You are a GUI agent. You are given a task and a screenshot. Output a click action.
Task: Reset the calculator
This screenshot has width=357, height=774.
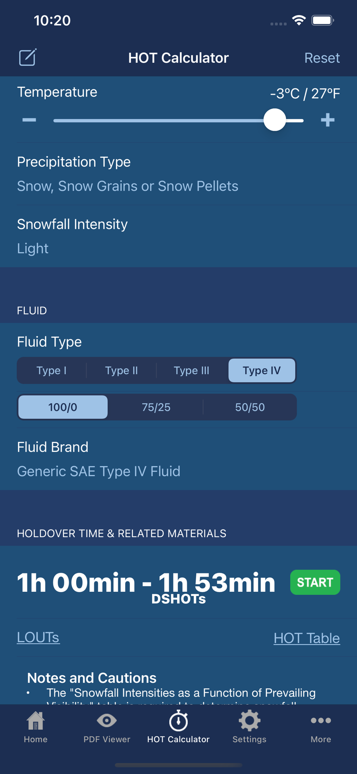[x=322, y=58]
